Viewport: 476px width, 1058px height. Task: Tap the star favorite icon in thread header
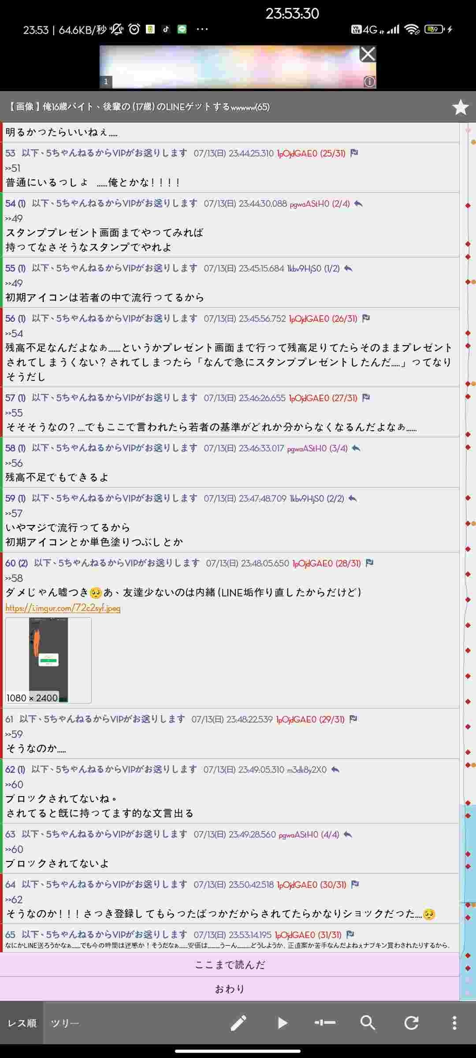pyautogui.click(x=461, y=107)
